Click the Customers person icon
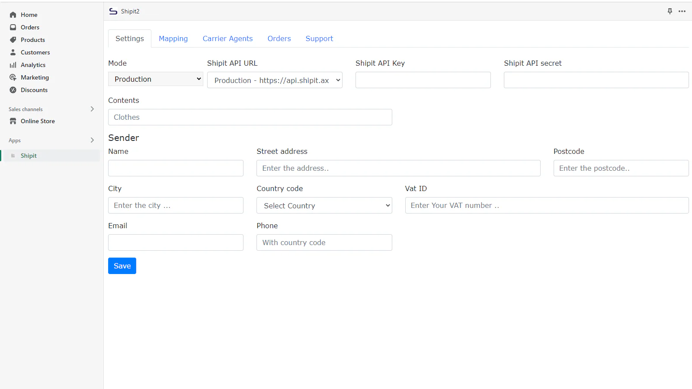 [x=13, y=52]
